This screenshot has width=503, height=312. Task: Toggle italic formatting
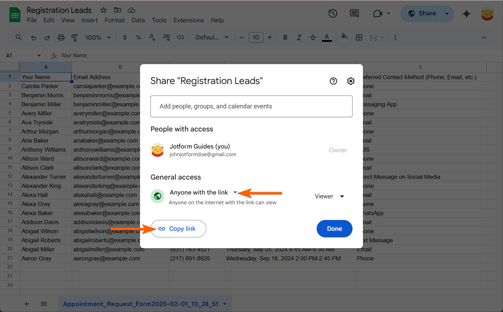pyautogui.click(x=299, y=38)
